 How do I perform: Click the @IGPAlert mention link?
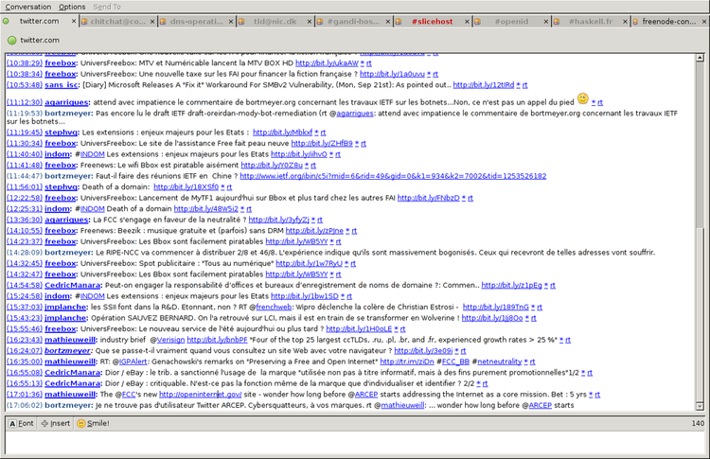[x=133, y=362]
